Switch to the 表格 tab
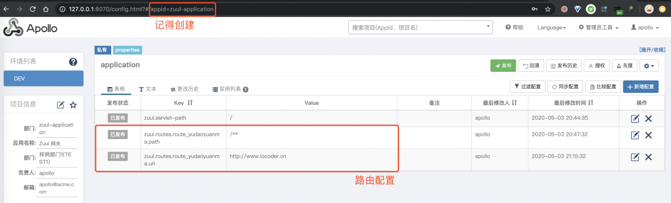Viewport: 671px width, 203px height. (x=116, y=89)
